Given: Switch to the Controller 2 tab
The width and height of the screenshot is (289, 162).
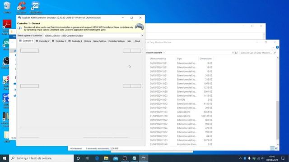Looking at the screenshot, I should 42,41.
